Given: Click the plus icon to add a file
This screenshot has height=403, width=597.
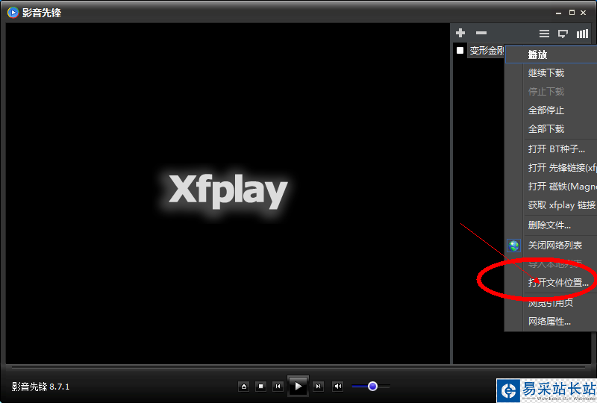Looking at the screenshot, I should (x=460, y=33).
